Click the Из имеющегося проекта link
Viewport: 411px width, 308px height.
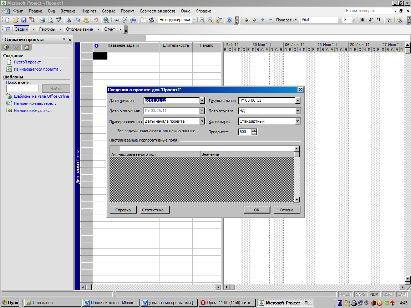pyautogui.click(x=38, y=69)
